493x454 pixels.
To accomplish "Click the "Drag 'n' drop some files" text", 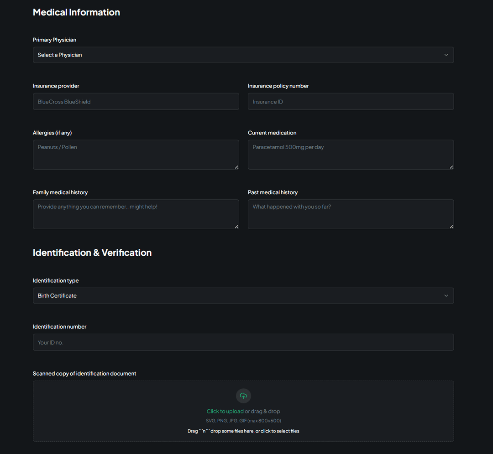I will pos(243,431).
